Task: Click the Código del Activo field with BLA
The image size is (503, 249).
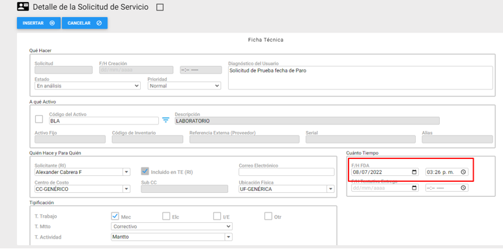Action: point(104,121)
